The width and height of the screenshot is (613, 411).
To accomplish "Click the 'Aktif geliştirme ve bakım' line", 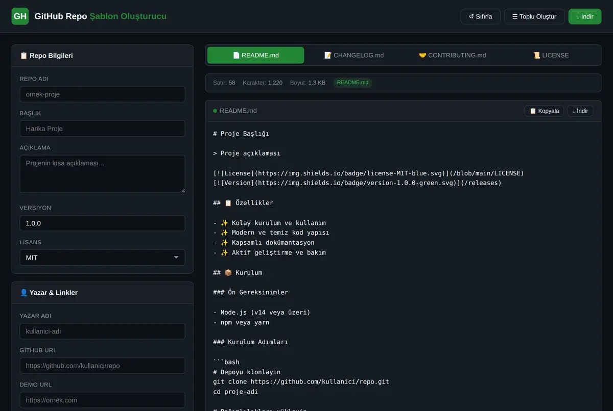I will coord(269,252).
